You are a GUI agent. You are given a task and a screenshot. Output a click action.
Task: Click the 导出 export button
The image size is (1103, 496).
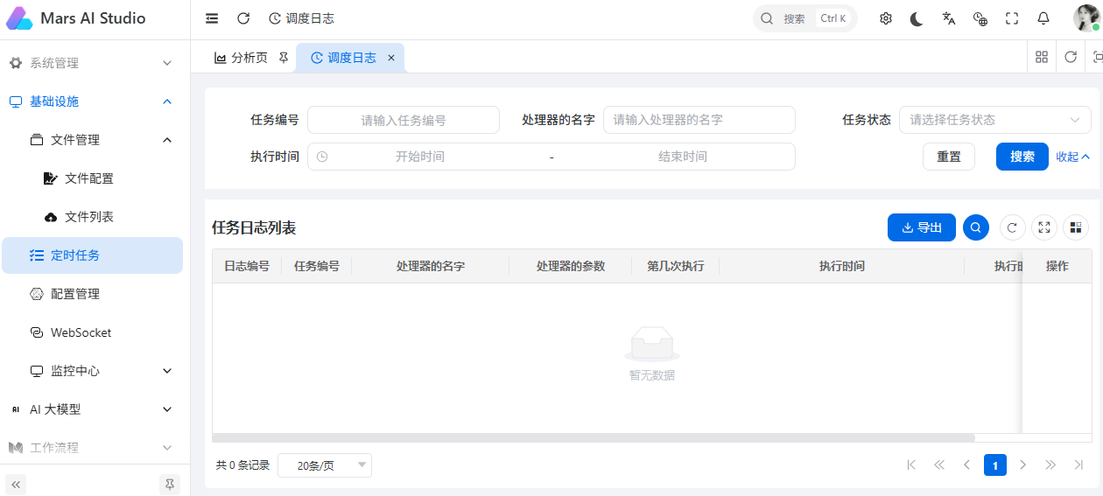click(x=922, y=227)
